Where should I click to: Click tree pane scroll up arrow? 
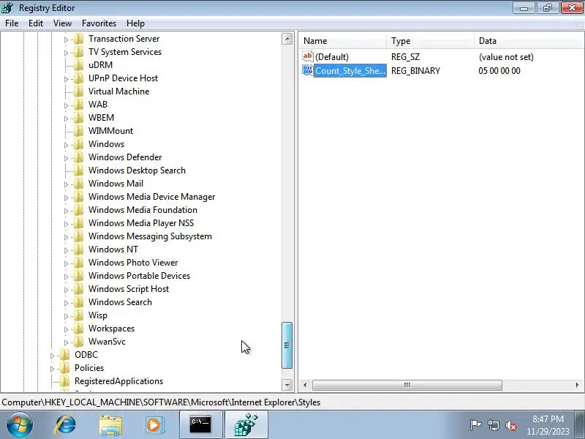tap(287, 39)
